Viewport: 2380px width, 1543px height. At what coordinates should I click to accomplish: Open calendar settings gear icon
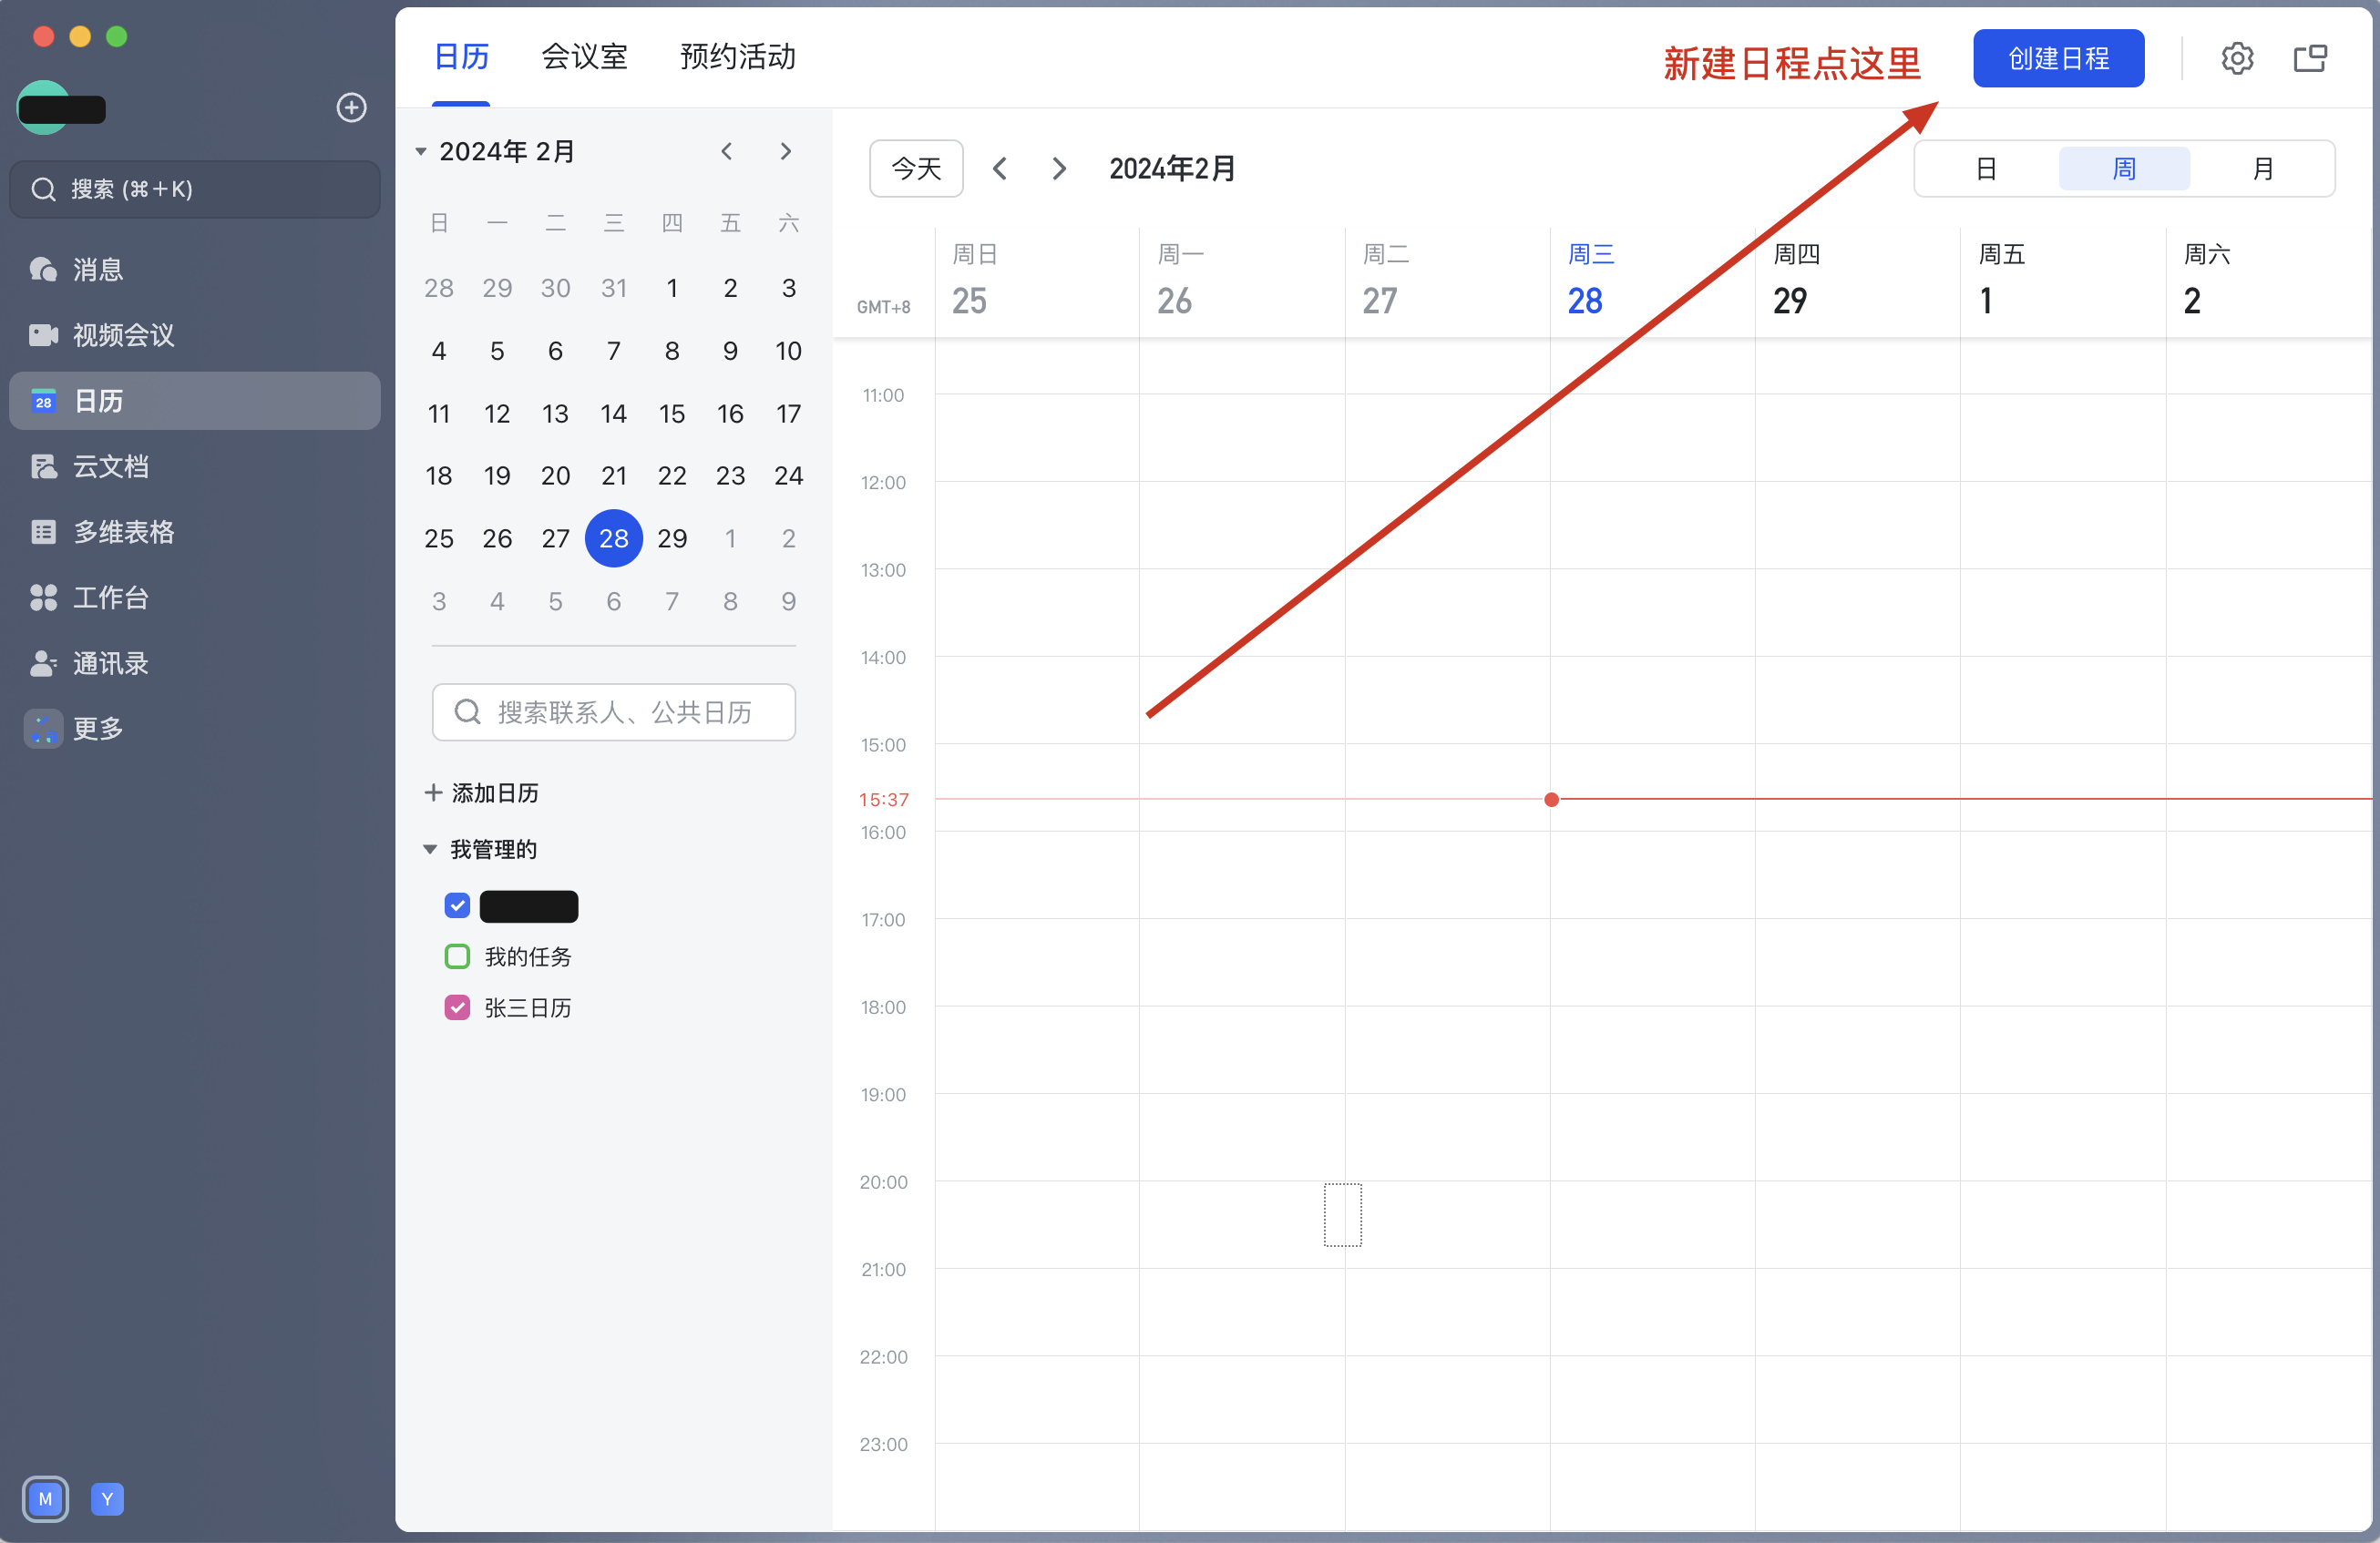[2236, 59]
